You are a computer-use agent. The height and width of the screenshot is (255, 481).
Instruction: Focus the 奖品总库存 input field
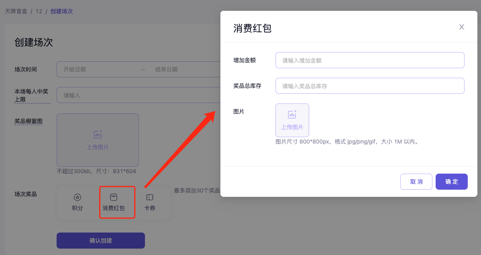369,86
